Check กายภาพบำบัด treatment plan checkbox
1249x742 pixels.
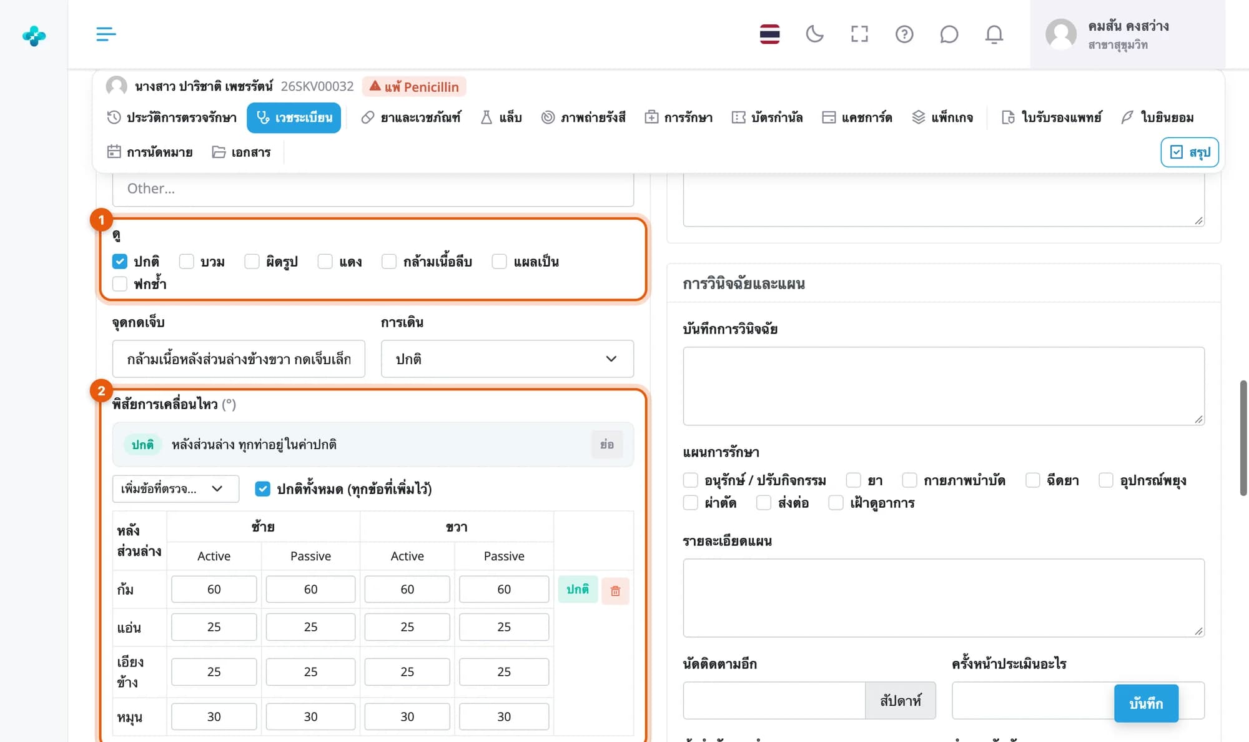tap(909, 480)
